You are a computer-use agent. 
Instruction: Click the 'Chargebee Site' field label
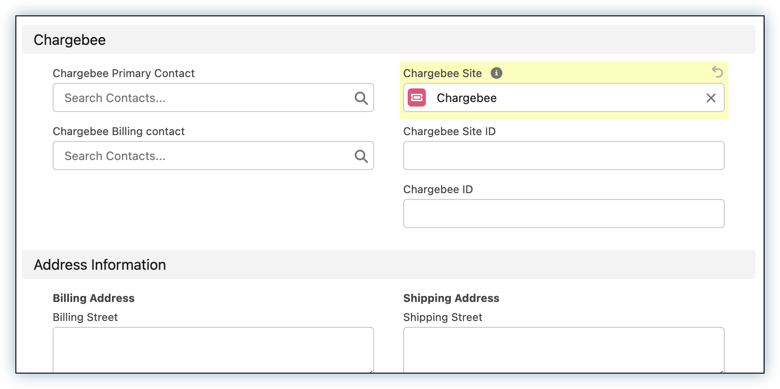tap(443, 73)
